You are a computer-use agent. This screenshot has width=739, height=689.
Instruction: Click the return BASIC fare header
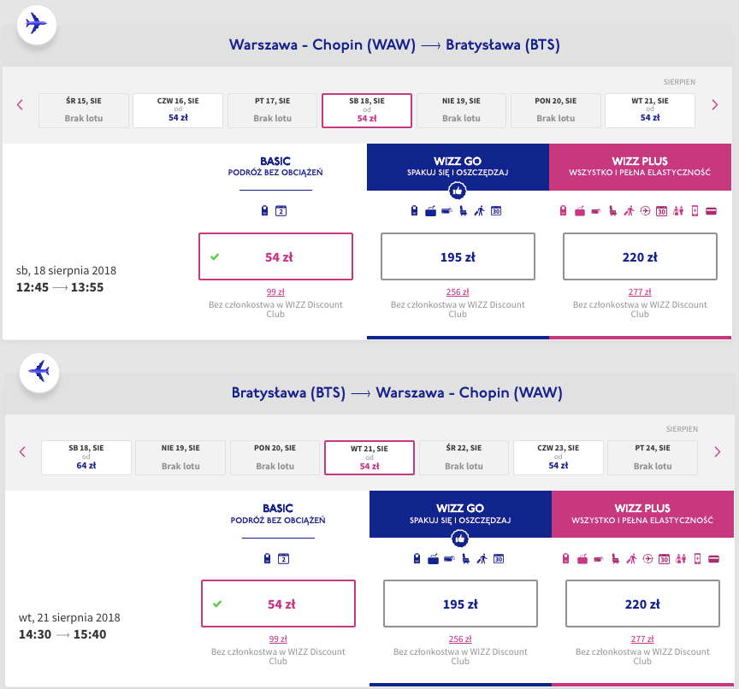coord(278,514)
